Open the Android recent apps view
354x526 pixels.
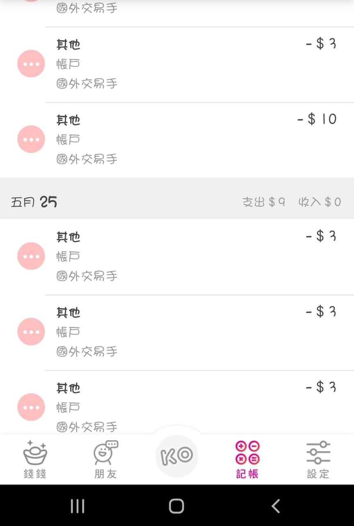78,506
